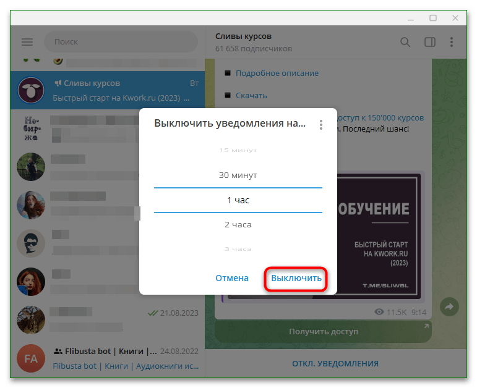Open the chat dated 21.08.2023
The width and height of the screenshot is (477, 388).
pos(108,320)
